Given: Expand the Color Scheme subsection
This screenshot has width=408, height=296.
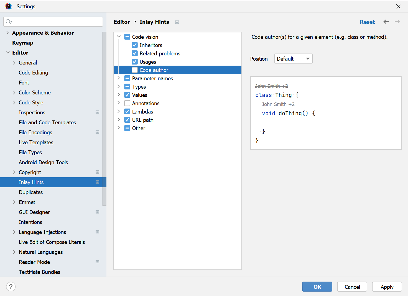Looking at the screenshot, I should pyautogui.click(x=14, y=92).
